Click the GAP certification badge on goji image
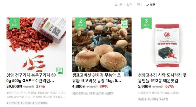 point(59,71)
